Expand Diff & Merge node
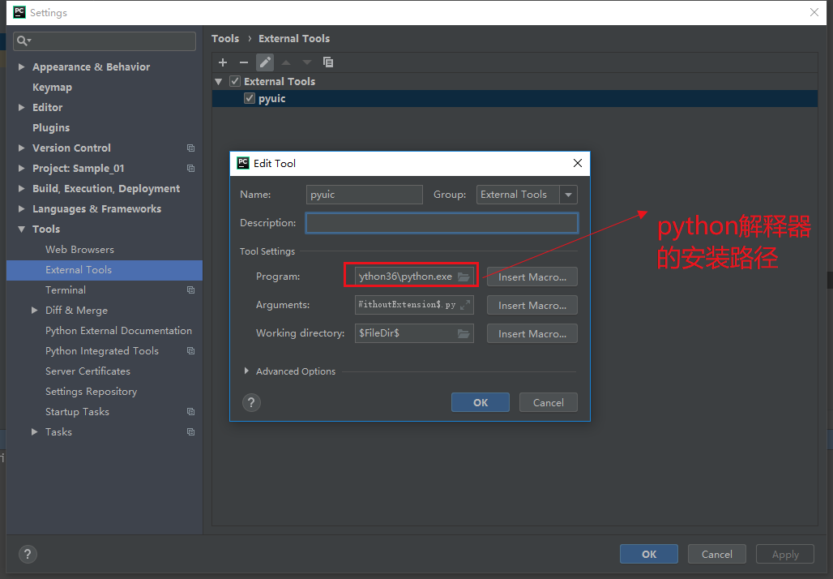The image size is (833, 579). tap(35, 310)
